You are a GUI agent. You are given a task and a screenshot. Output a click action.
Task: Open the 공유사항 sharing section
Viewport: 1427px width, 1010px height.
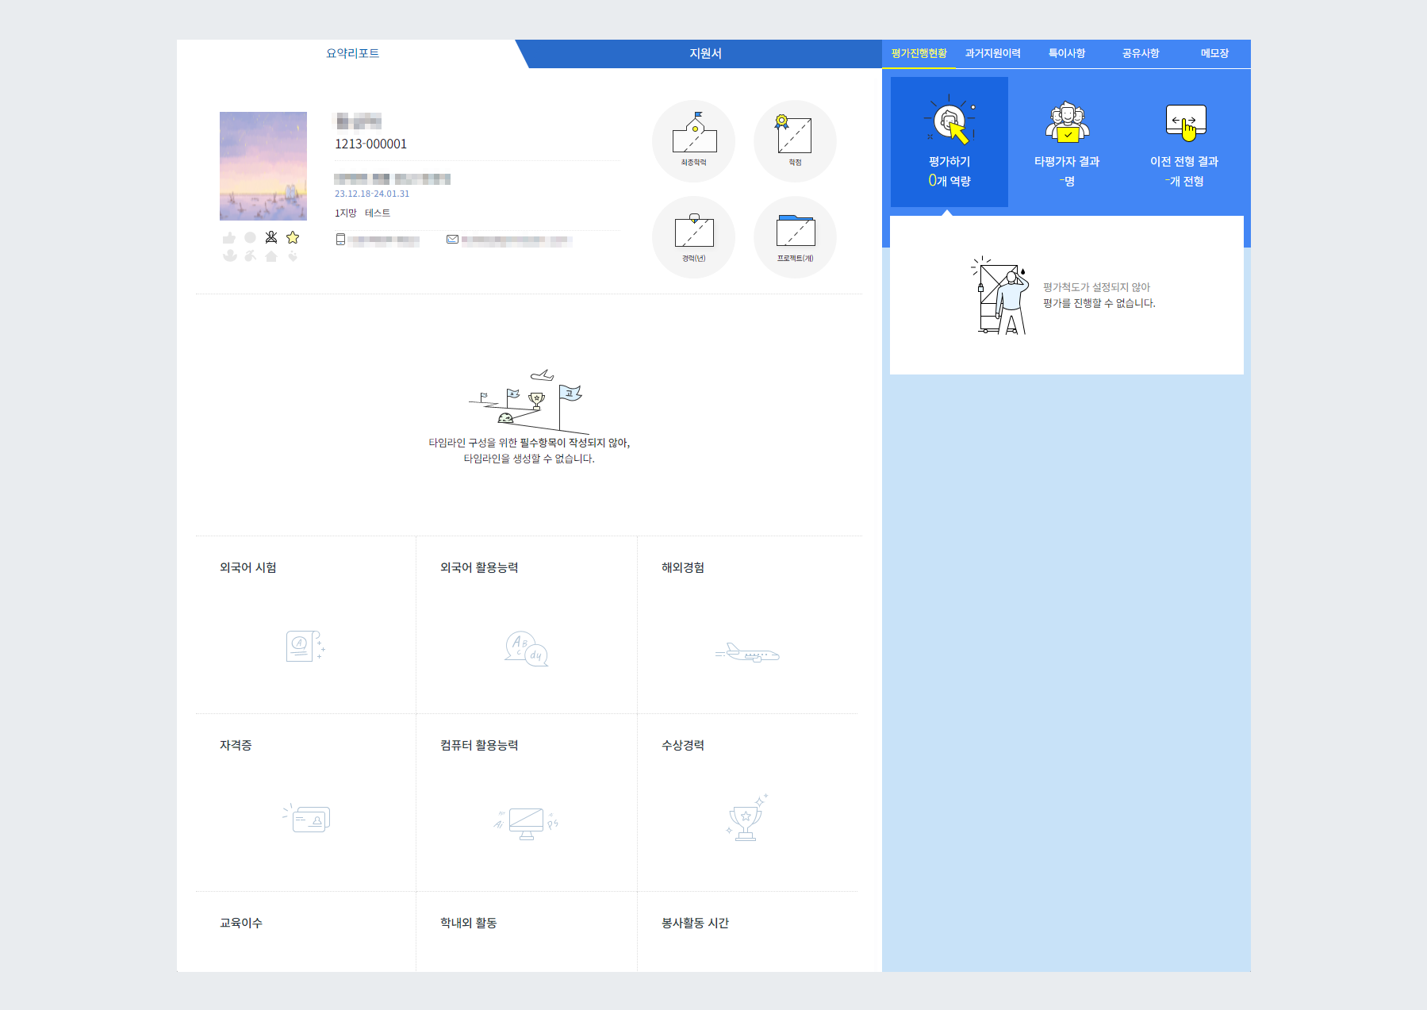(1141, 53)
